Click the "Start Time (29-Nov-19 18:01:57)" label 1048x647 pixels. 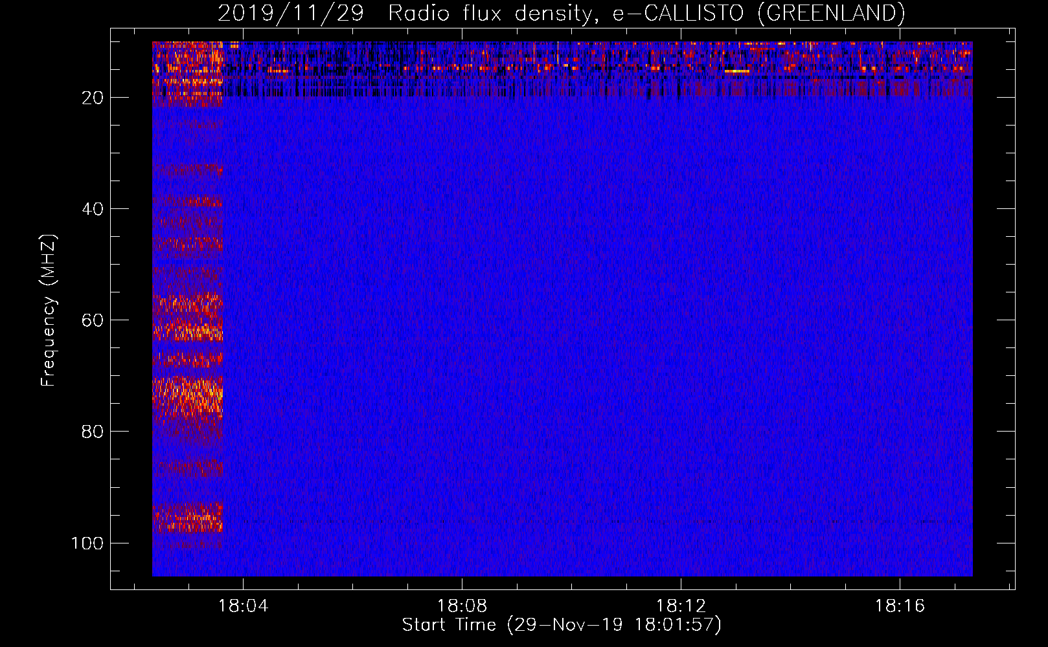click(x=562, y=624)
